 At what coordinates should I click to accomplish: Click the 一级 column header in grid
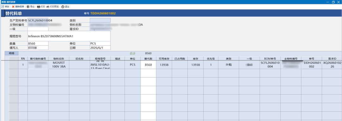pos(249,59)
